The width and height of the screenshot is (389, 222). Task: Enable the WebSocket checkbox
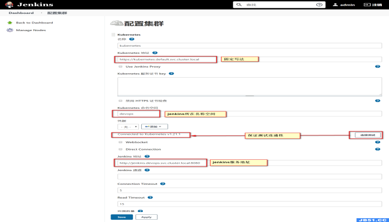pyautogui.click(x=121, y=142)
